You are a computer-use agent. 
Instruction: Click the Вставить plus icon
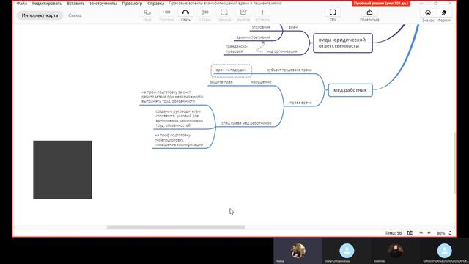click(x=262, y=12)
